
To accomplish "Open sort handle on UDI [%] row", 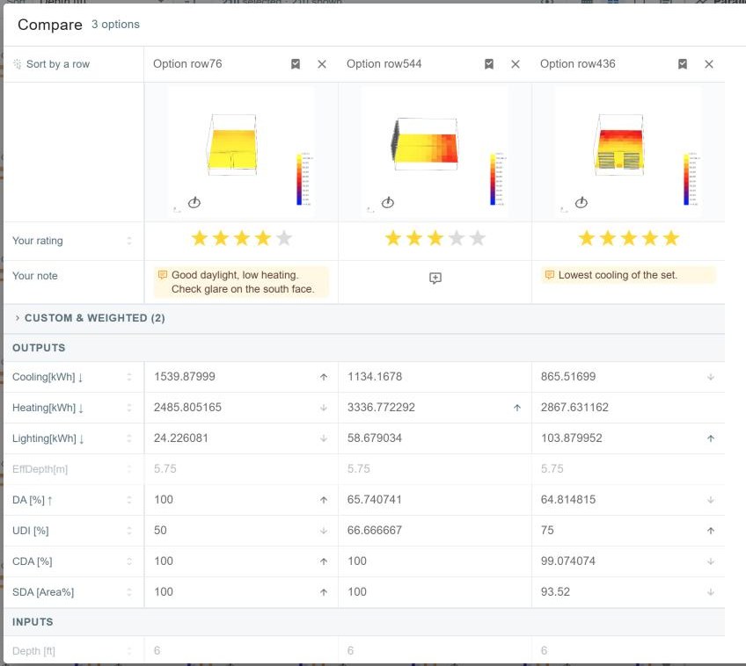I will pos(129,531).
